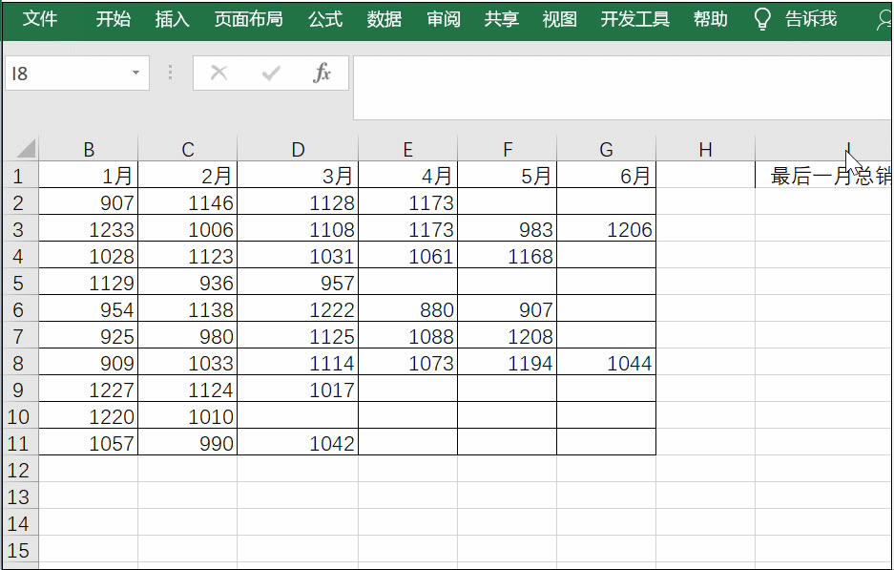Click the vertical ellipsis beside the Name Box
Screen dimensions: 894x570
[x=169, y=72]
